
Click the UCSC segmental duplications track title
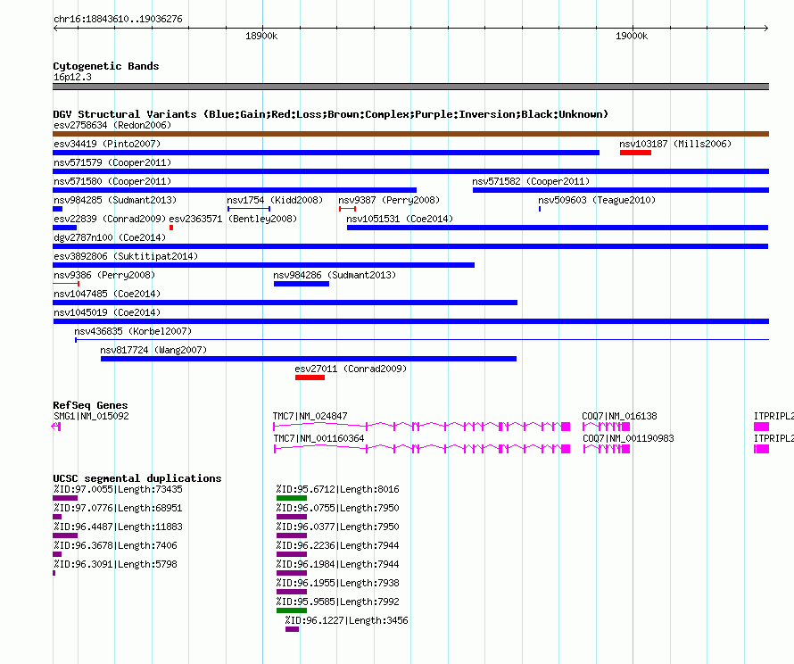[x=137, y=478]
